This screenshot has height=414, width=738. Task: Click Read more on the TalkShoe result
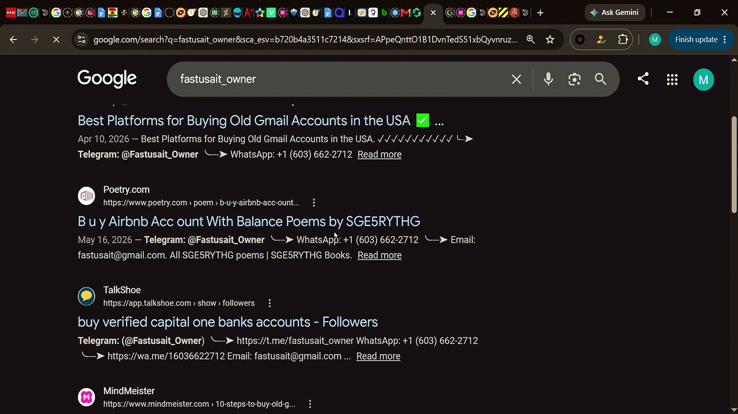point(378,356)
